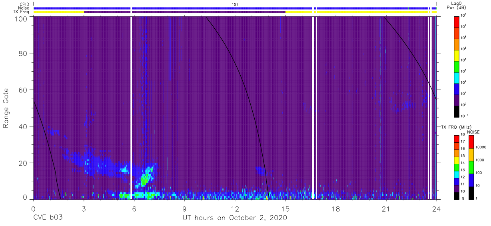491x226 pixels.
Task: Click the '80' tick on Range Gate axis
Action: coord(22,54)
